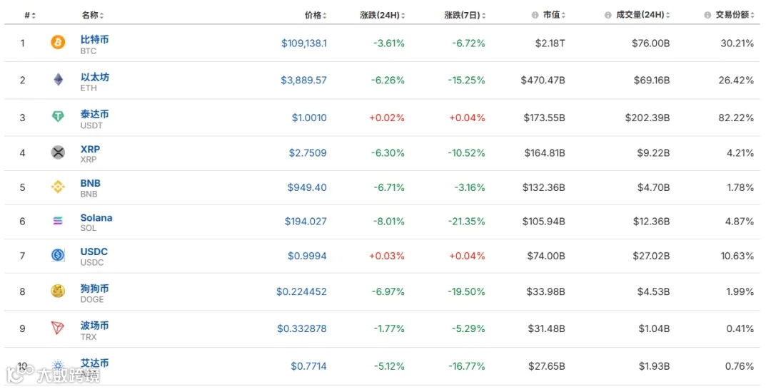Click the Bitcoin orange coin icon
The image size is (771, 389).
(x=58, y=42)
